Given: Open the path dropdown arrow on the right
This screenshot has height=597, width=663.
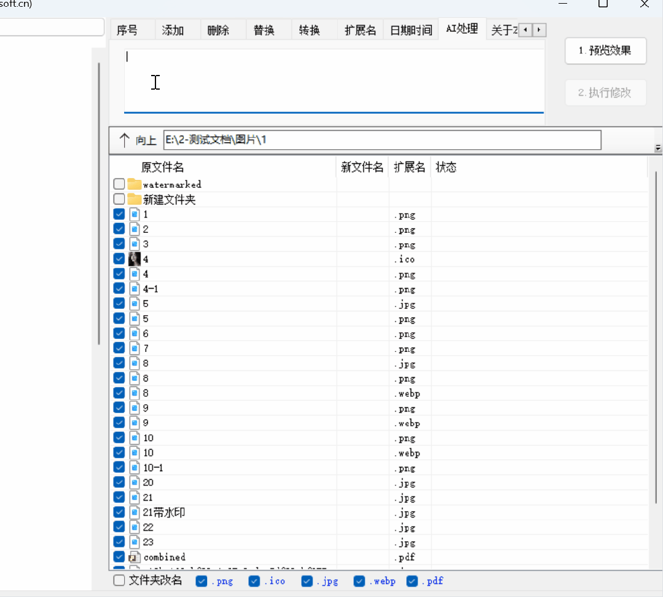Looking at the screenshot, I should click(x=658, y=148).
